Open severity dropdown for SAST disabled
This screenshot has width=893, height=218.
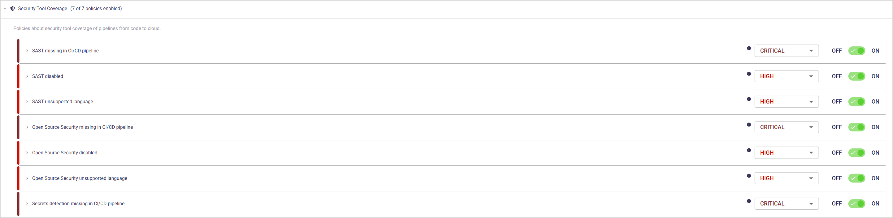pos(786,76)
